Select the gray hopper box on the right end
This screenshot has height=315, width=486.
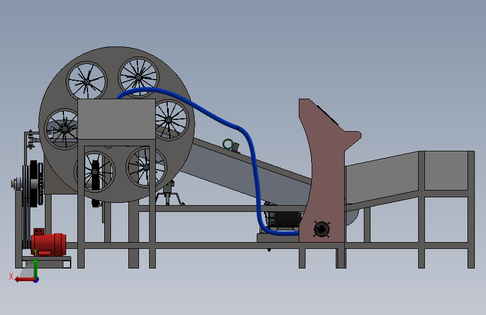(446, 170)
